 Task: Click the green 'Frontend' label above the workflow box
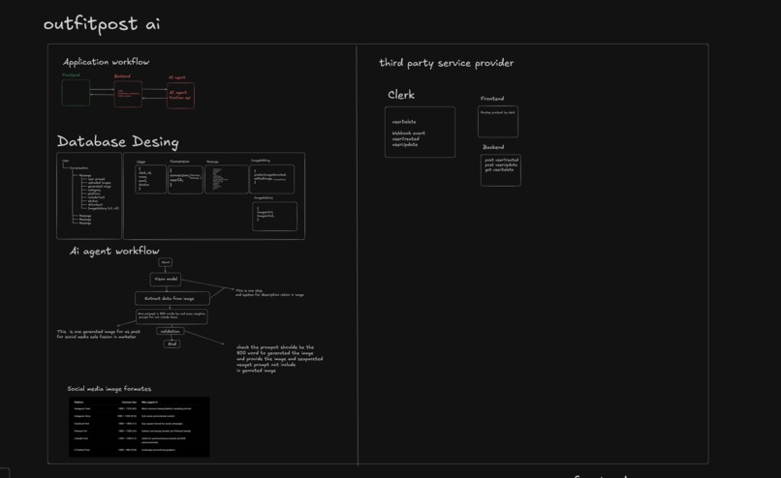pyautogui.click(x=71, y=75)
